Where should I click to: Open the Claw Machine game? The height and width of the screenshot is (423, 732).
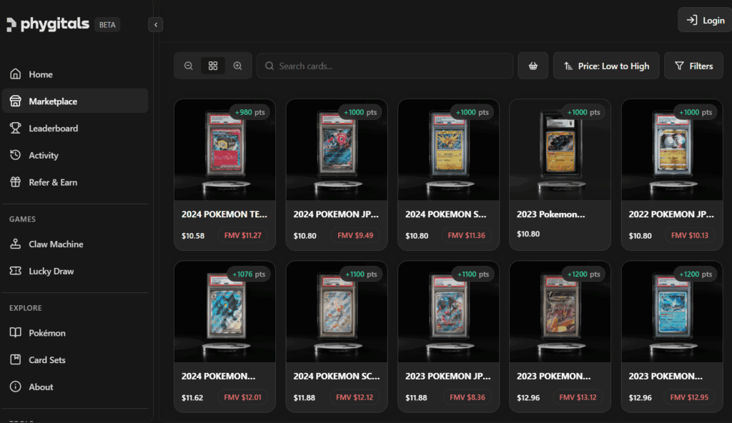pos(56,244)
